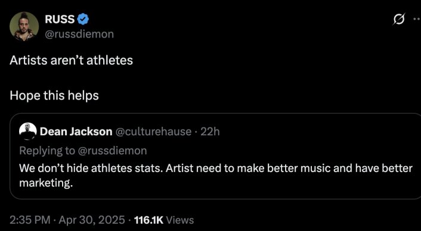Select the 'Artists aren't athletes' text

click(71, 60)
